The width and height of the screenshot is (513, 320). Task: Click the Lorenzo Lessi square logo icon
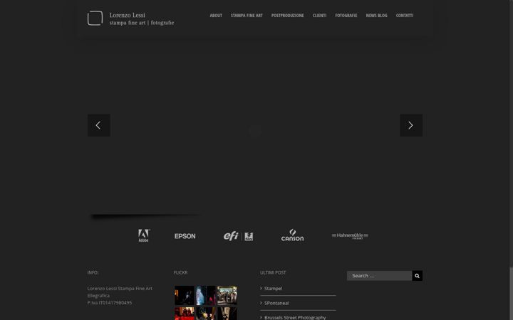click(x=95, y=18)
